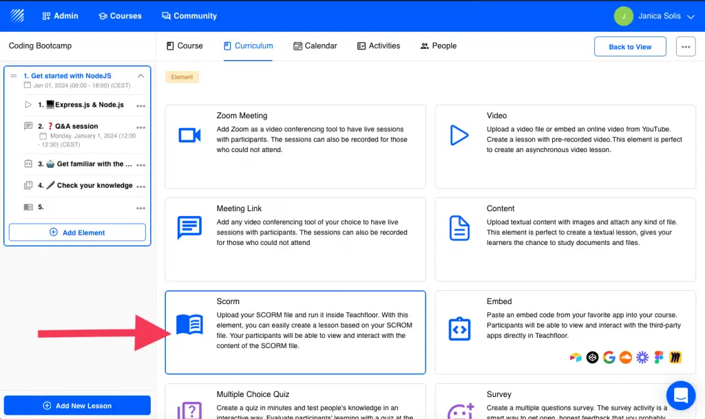Open options menu for Q&A session
This screenshot has width=705, height=419.
pyautogui.click(x=141, y=126)
